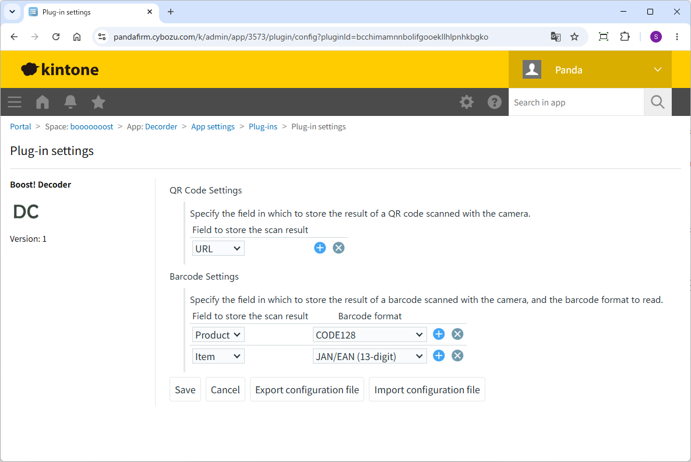Open the help question mark icon
This screenshot has width=691, height=462.
coord(495,103)
